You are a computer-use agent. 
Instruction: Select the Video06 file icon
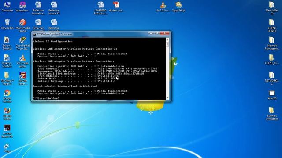[x=272, y=95]
